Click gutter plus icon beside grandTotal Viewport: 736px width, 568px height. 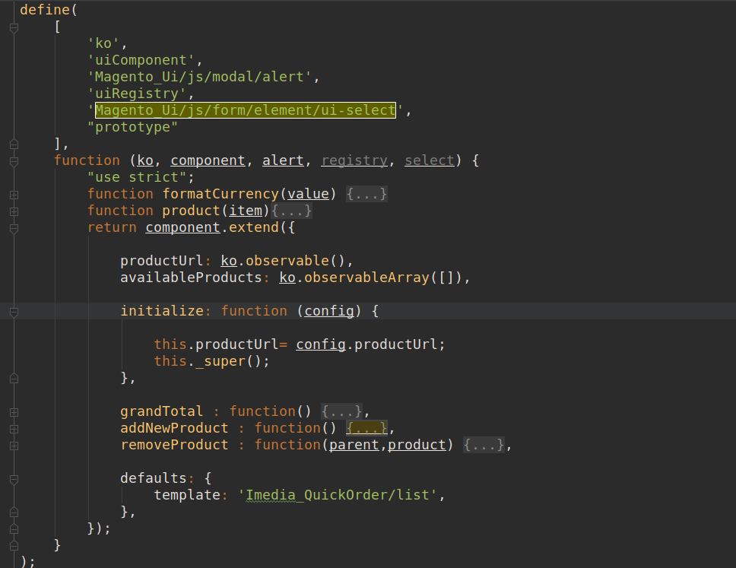click(14, 412)
